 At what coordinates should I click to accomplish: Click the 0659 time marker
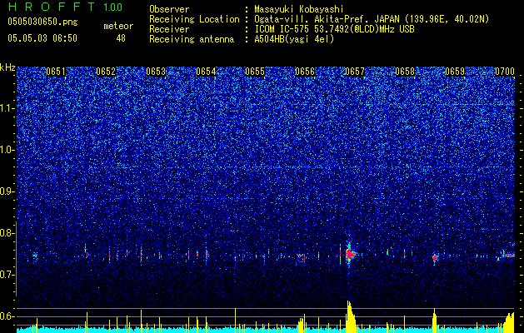pyautogui.click(x=455, y=72)
